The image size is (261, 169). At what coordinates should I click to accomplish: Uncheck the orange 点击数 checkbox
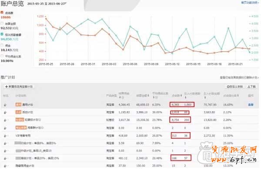click(x=2, y=13)
